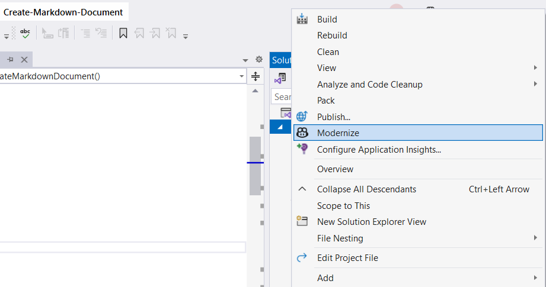
Task: Click Edit Project File
Action: point(418,258)
